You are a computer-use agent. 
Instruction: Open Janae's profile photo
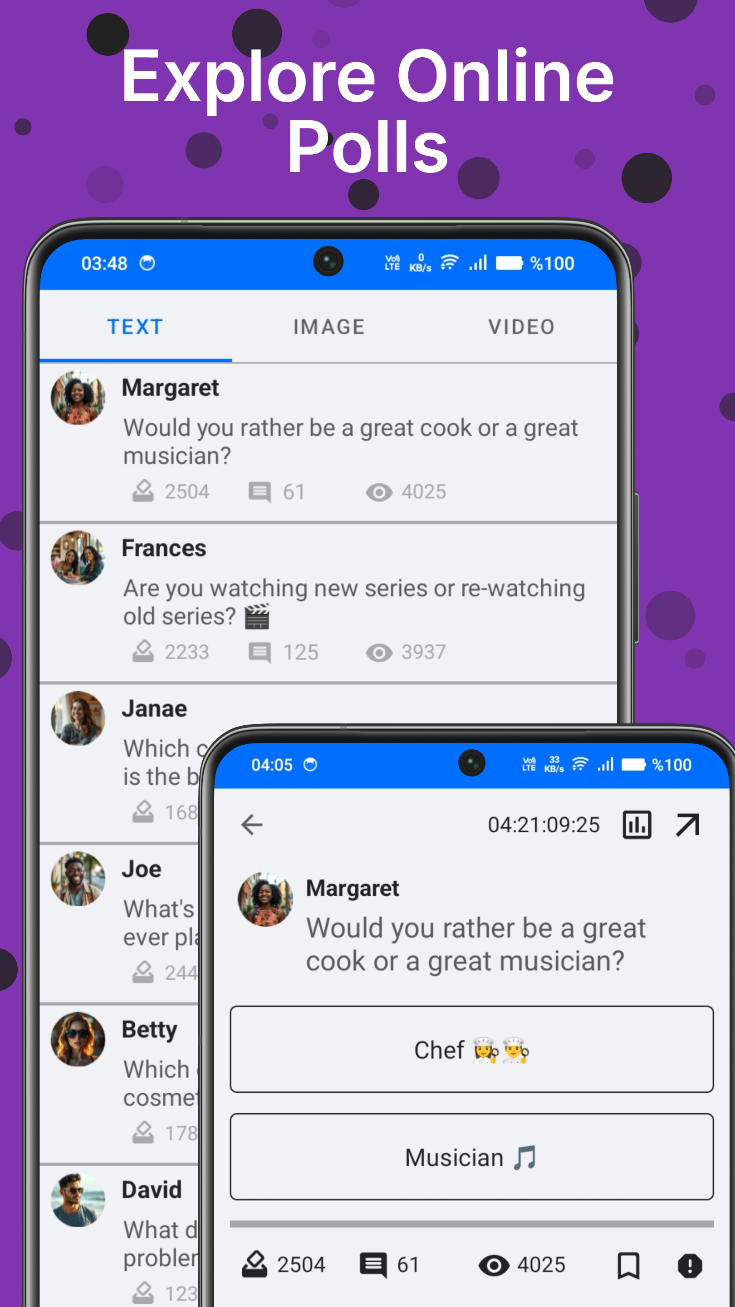(x=78, y=718)
